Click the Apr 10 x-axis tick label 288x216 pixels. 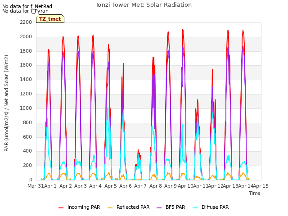185,186
